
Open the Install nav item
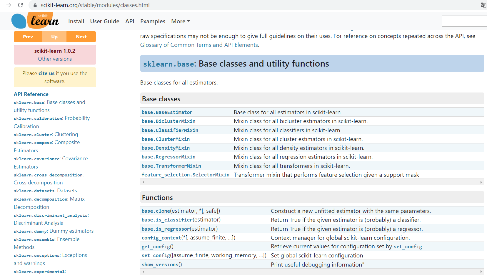coord(76,21)
